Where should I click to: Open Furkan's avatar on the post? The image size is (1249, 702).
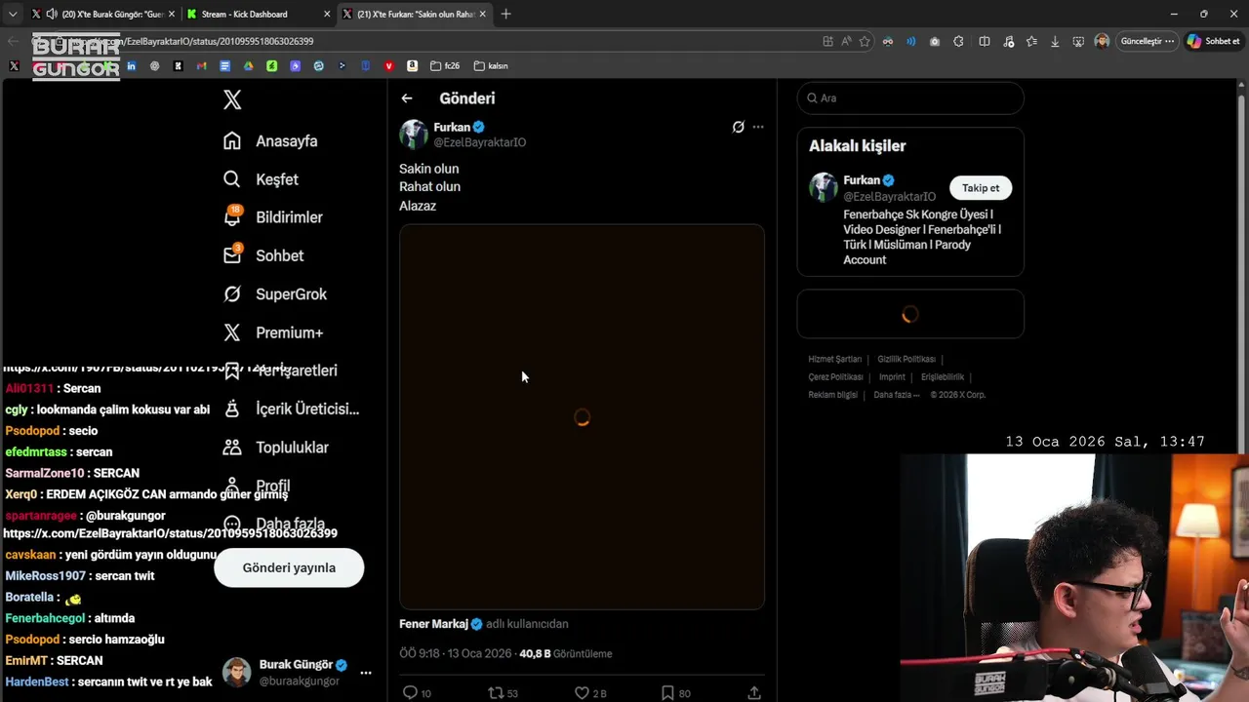point(414,135)
